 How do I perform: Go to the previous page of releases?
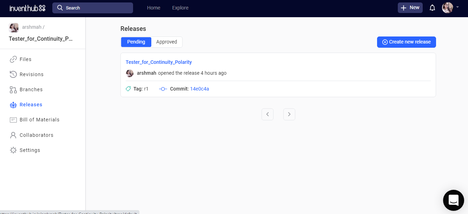coord(268,114)
